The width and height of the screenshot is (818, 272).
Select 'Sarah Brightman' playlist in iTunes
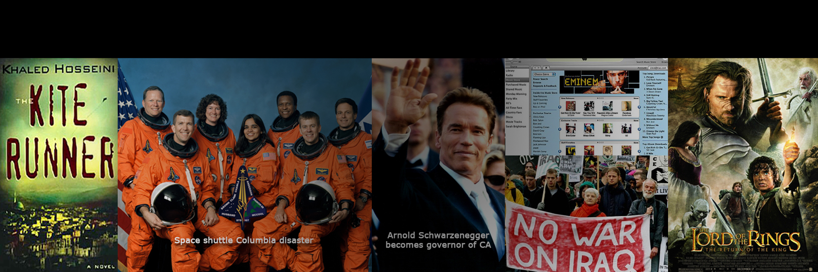pos(516,126)
